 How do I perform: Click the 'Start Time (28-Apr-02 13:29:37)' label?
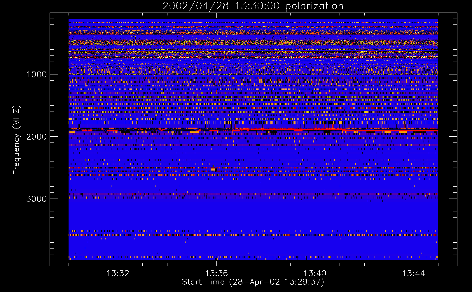253,282
